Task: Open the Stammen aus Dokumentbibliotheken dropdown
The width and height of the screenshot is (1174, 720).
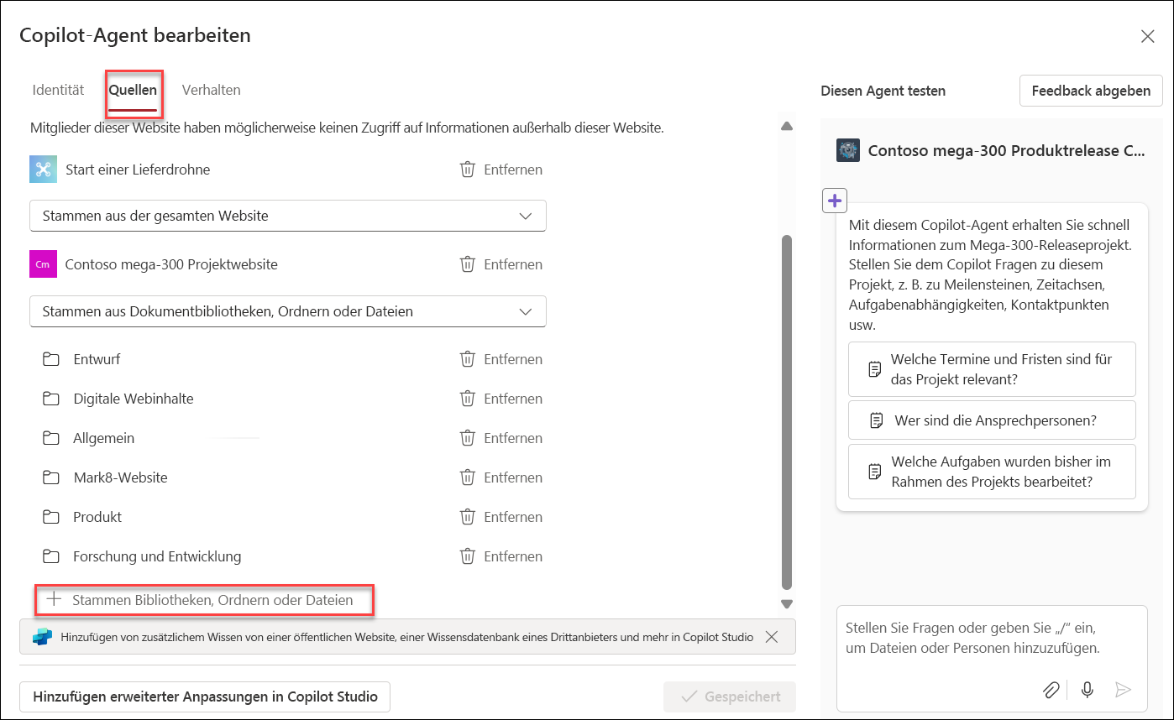Action: point(288,311)
